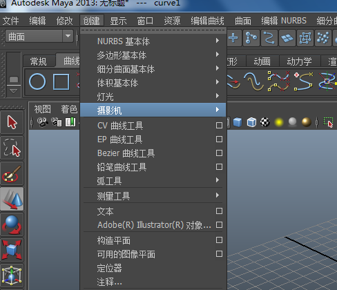Screen dimensions: 337x290
Task: Select the arrow Select tool
Action: pyautogui.click(x=12, y=122)
